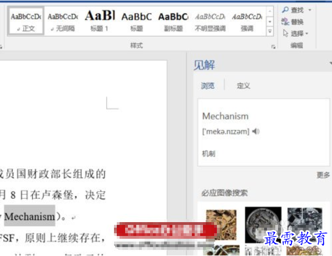Image resolution: width=332 pixels, height=256 pixels.
Task: Apply the 标题 title style
Action: click(x=137, y=21)
